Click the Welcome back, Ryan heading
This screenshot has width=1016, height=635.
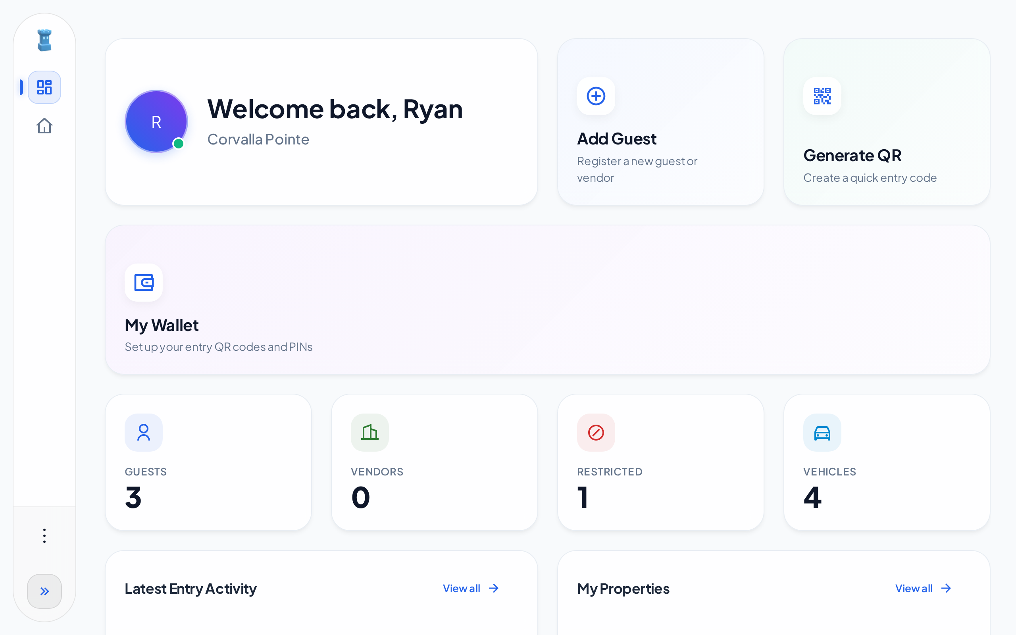pos(335,109)
